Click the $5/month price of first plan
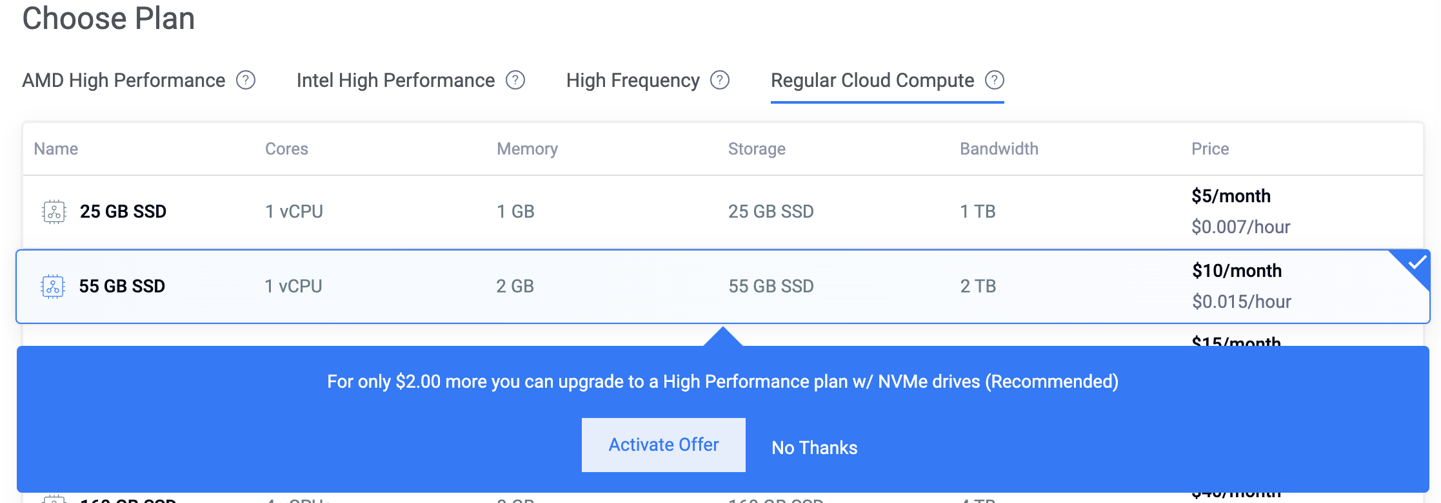 pyautogui.click(x=1231, y=196)
